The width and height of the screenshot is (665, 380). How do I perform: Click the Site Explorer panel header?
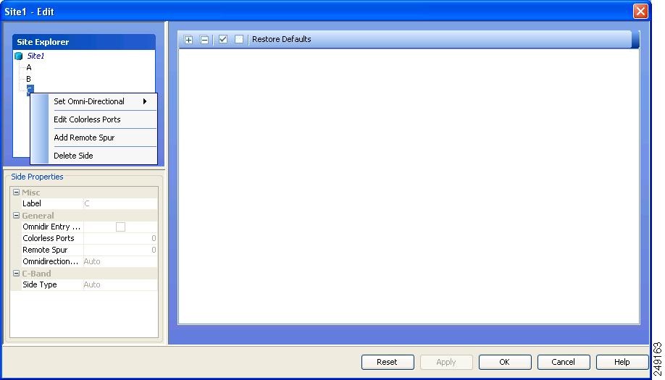[x=84, y=42]
